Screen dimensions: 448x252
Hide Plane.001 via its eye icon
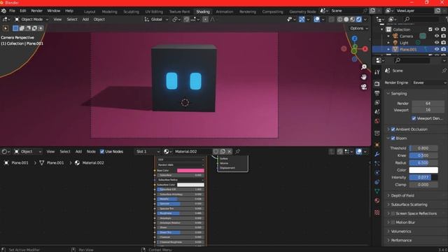437,49
